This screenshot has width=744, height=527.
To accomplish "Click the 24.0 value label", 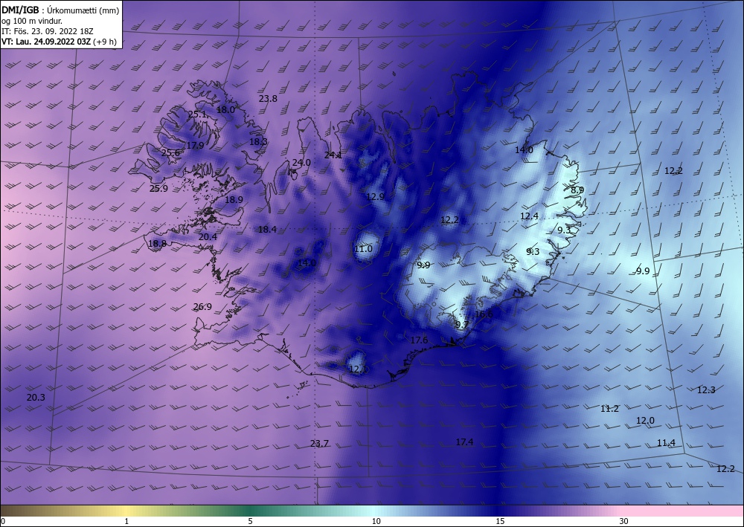I will point(301,162).
